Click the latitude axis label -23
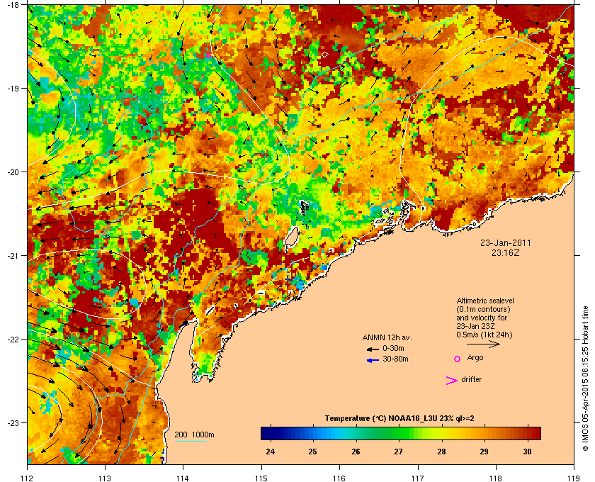Viewport: 595px width, 482px height. (x=13, y=422)
